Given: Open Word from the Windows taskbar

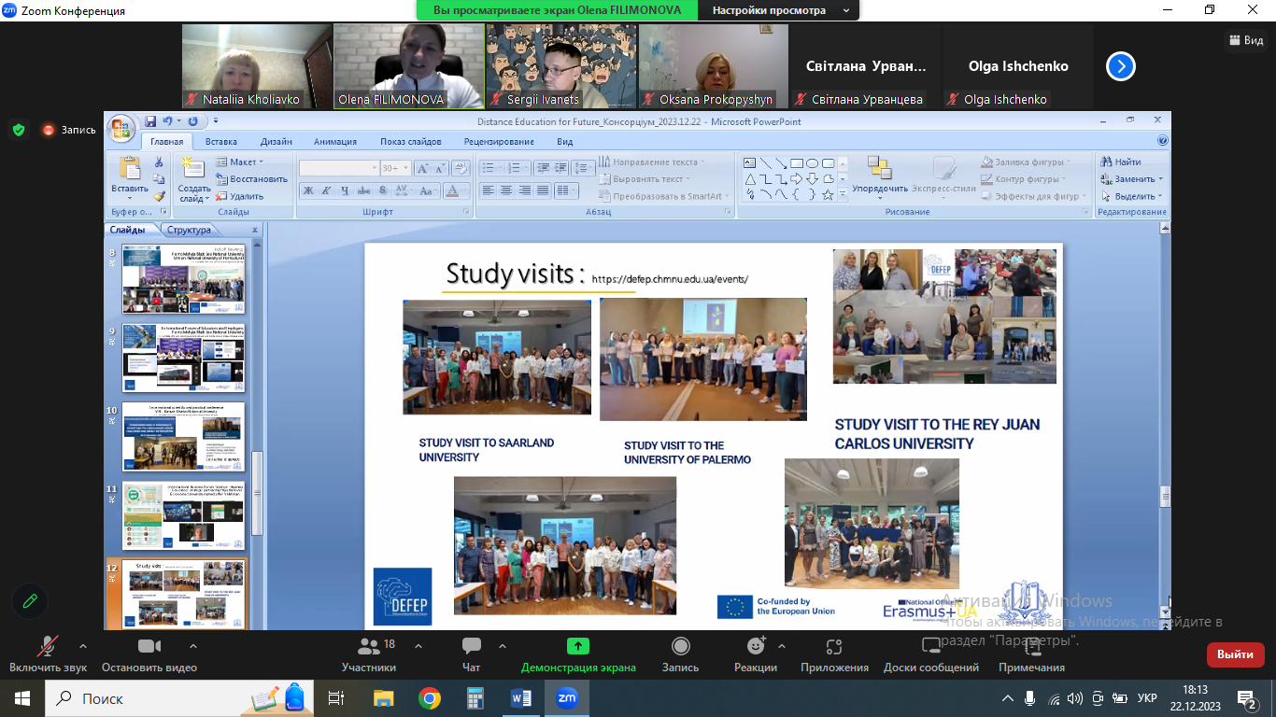Looking at the screenshot, I should coord(520,698).
